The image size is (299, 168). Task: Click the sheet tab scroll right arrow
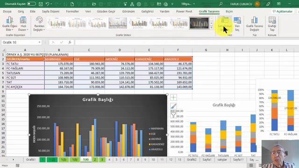coord(13,160)
